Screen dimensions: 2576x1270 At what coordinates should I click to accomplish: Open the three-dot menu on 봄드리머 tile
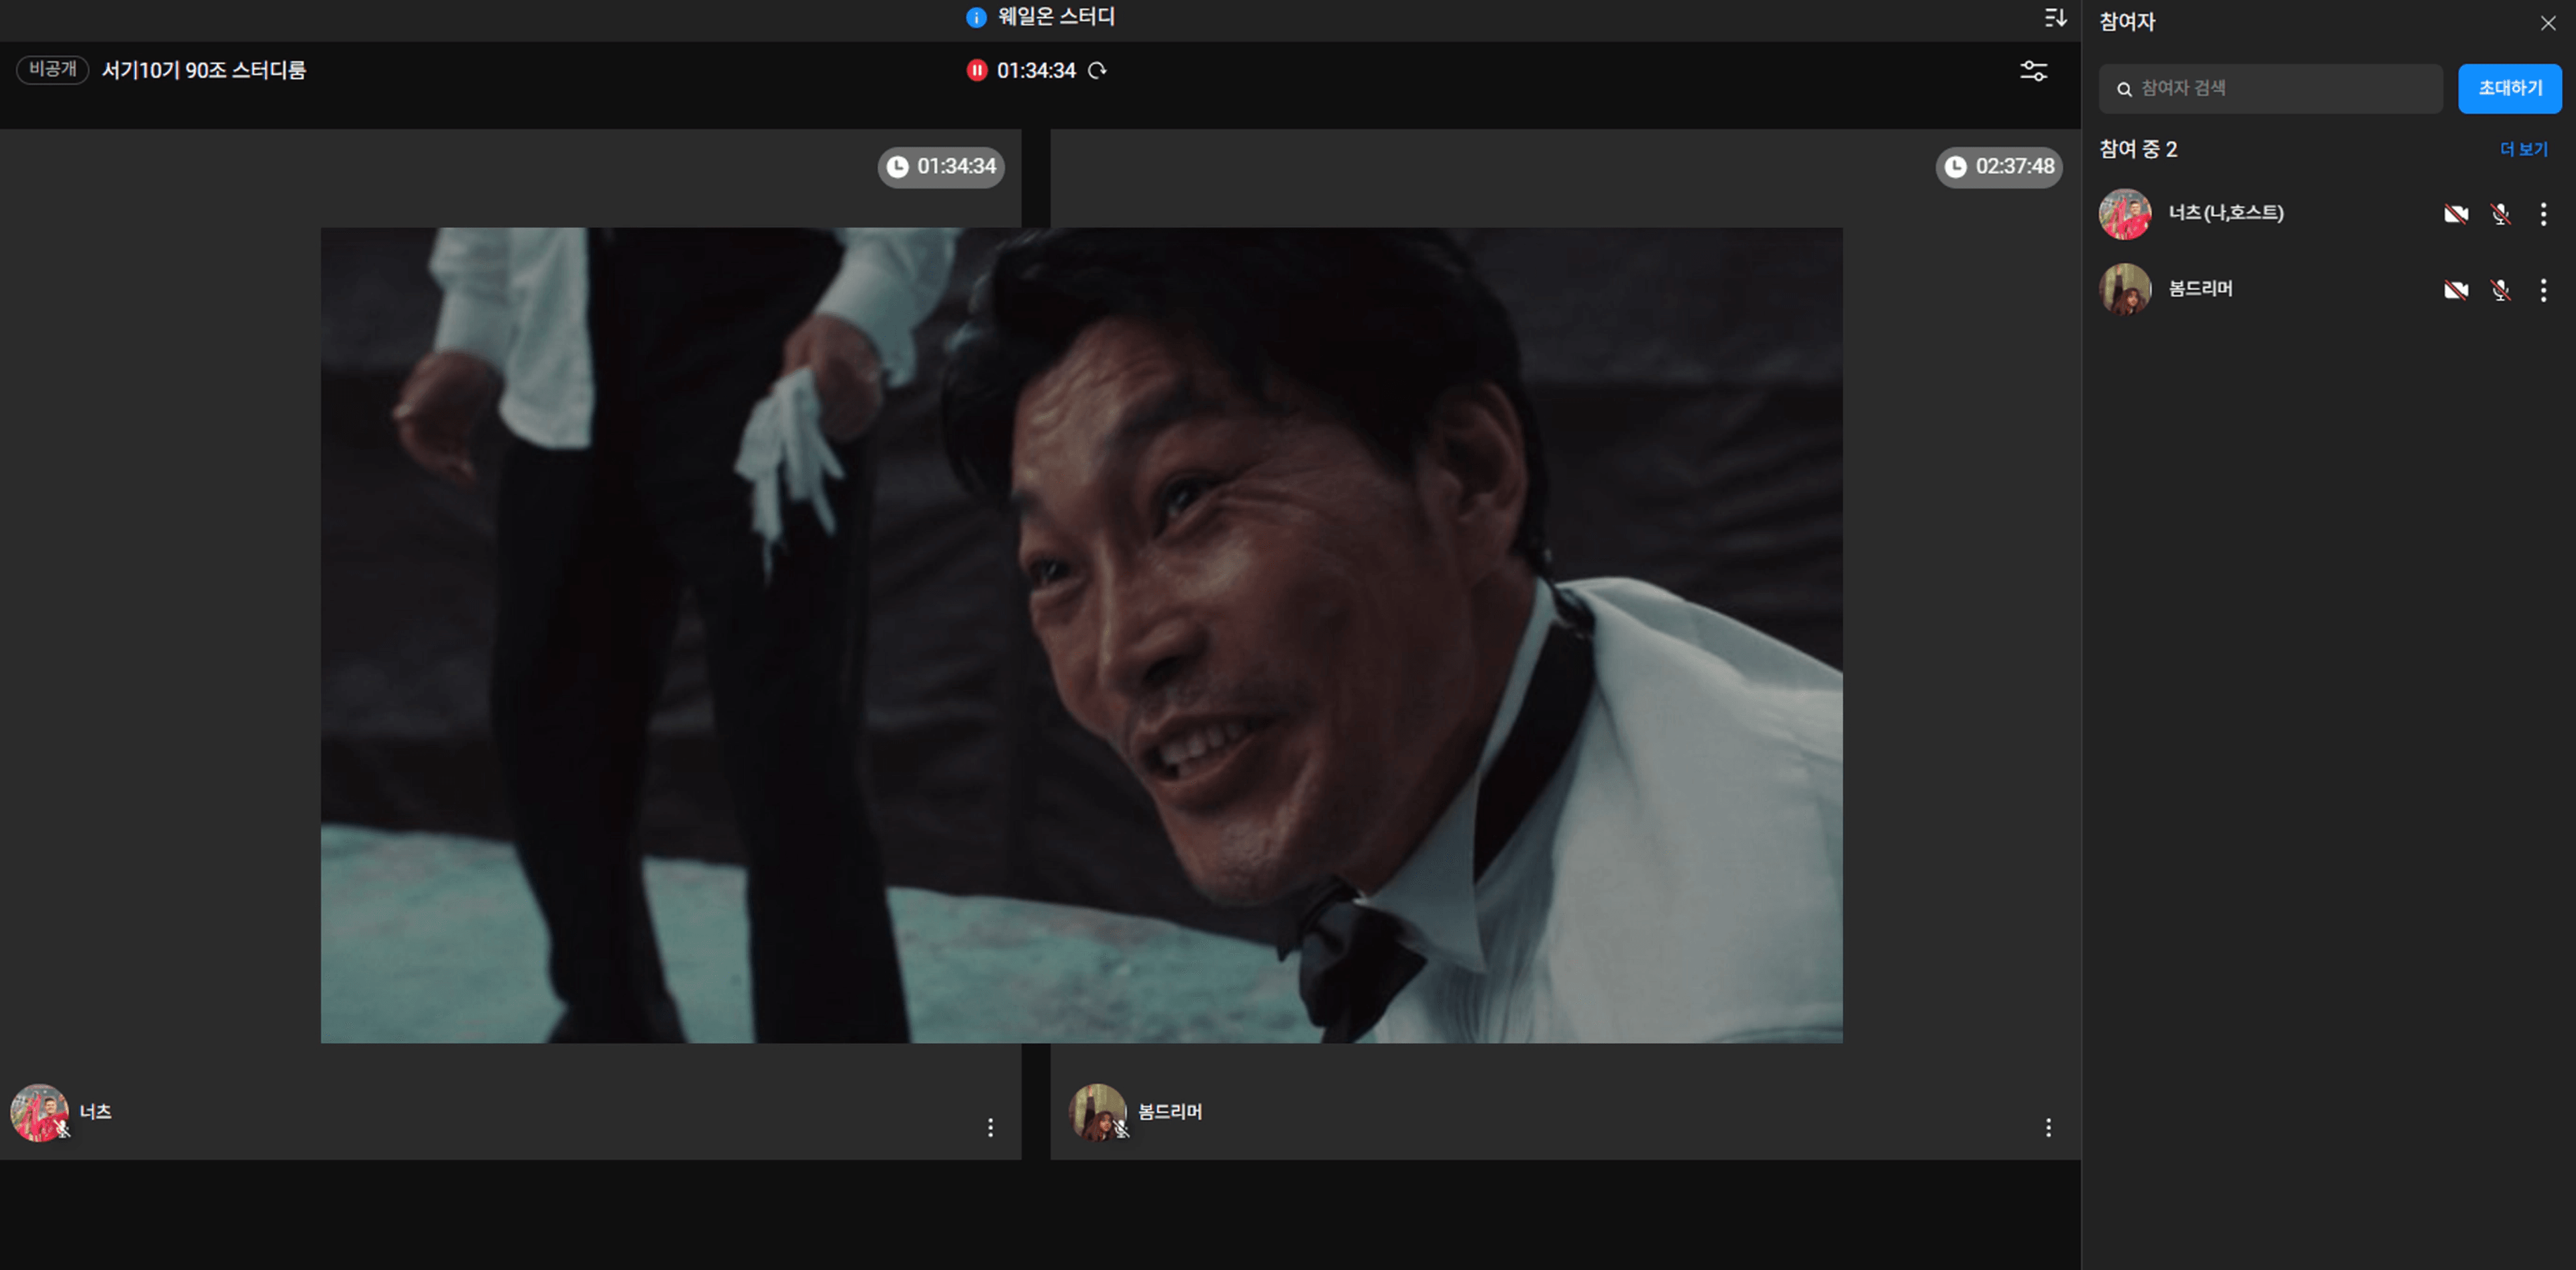2048,1127
